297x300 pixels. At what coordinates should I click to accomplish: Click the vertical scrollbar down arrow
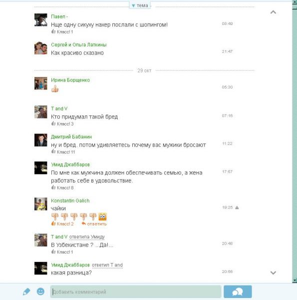(x=295, y=280)
